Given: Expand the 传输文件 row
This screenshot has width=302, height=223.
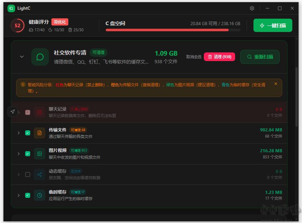Looking at the screenshot, I should (x=19, y=133).
